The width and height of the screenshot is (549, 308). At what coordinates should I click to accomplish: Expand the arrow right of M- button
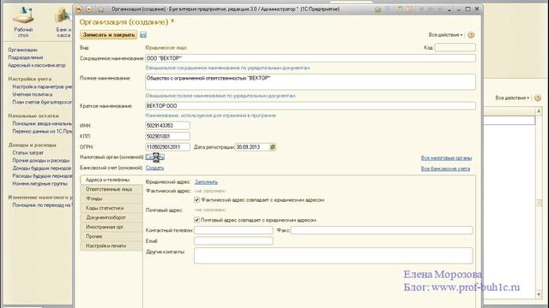(449, 10)
